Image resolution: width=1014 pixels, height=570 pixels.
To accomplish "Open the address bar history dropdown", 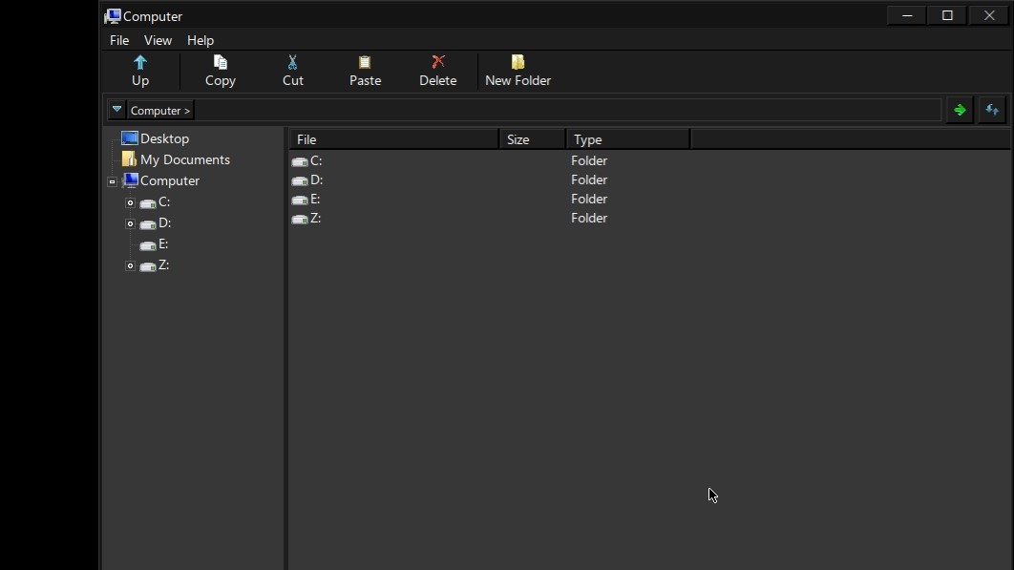I will 116,110.
